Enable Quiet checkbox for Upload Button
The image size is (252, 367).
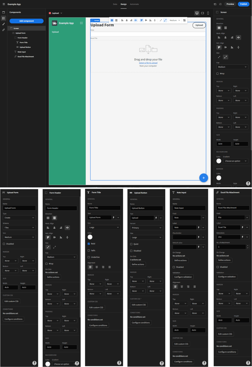(x=131, y=244)
